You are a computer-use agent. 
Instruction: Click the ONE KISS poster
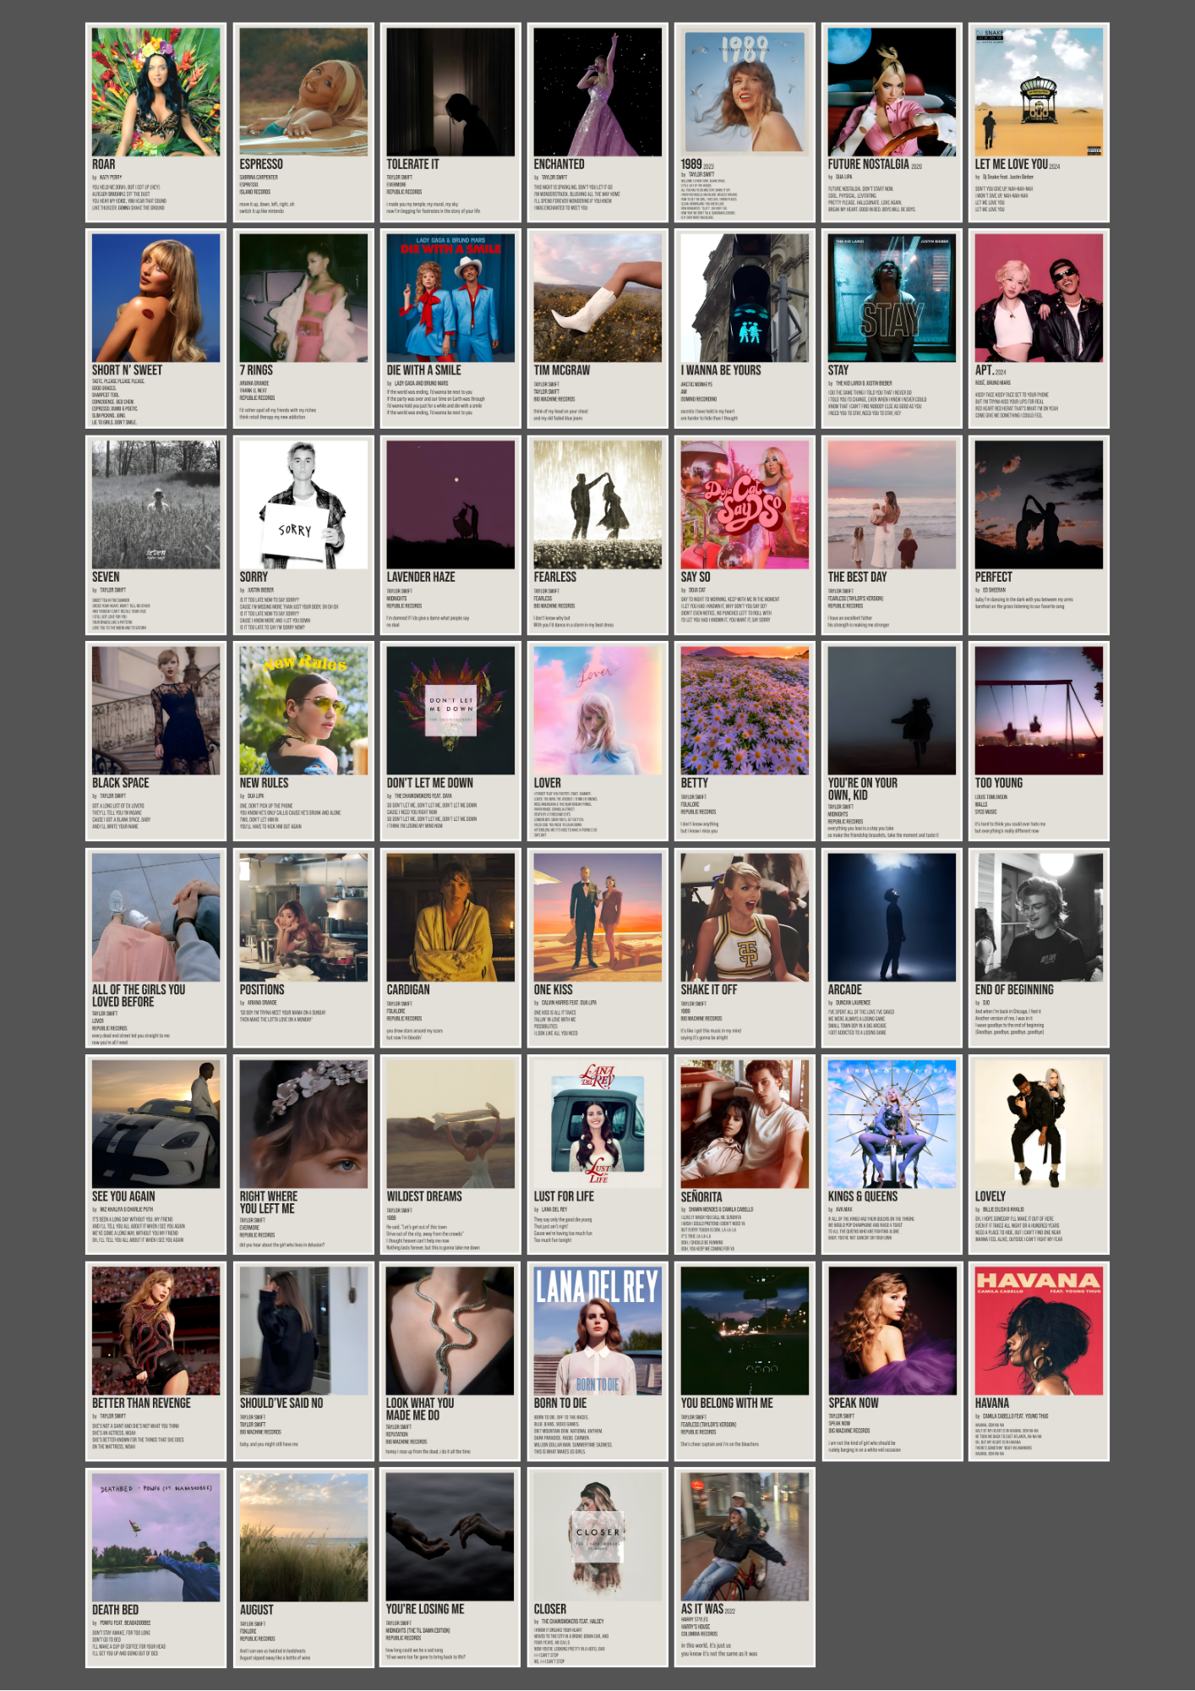(x=597, y=949)
